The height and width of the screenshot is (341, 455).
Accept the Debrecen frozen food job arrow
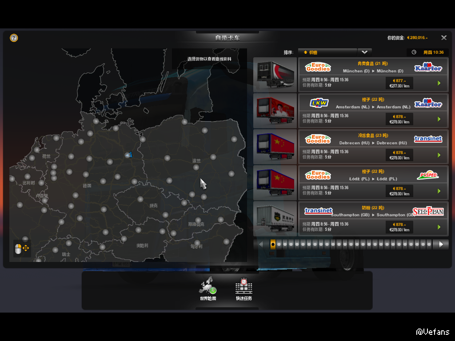tap(439, 155)
